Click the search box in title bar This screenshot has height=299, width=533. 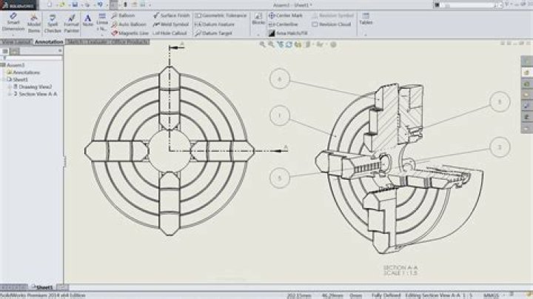(x=467, y=5)
